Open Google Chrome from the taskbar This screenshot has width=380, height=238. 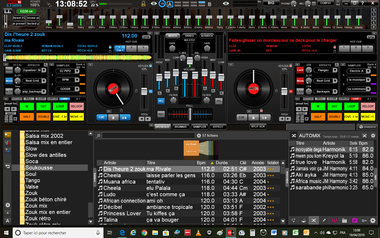point(144,233)
